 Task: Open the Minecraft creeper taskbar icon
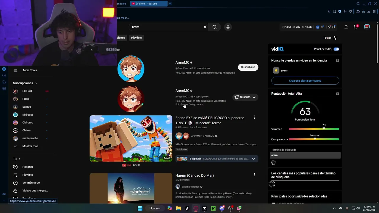213,208
